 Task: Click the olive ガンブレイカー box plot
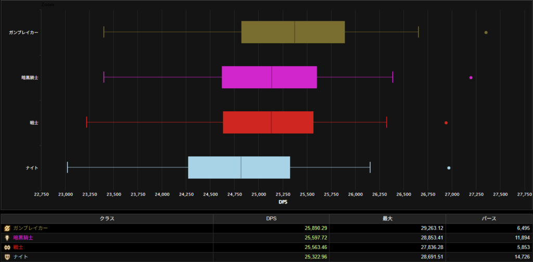[293, 32]
